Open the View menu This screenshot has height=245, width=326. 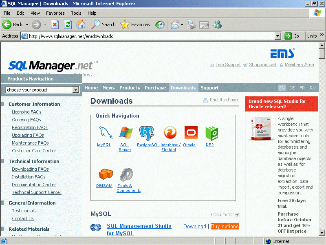click(x=35, y=13)
